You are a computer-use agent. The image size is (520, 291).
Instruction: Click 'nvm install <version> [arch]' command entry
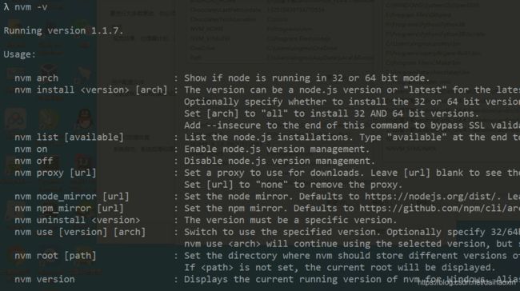[91, 90]
